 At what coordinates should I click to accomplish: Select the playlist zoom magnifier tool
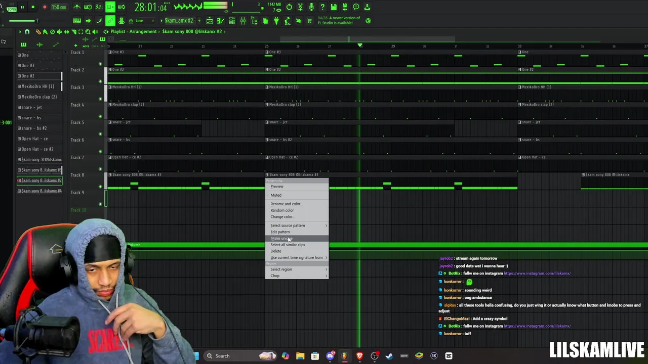(88, 32)
